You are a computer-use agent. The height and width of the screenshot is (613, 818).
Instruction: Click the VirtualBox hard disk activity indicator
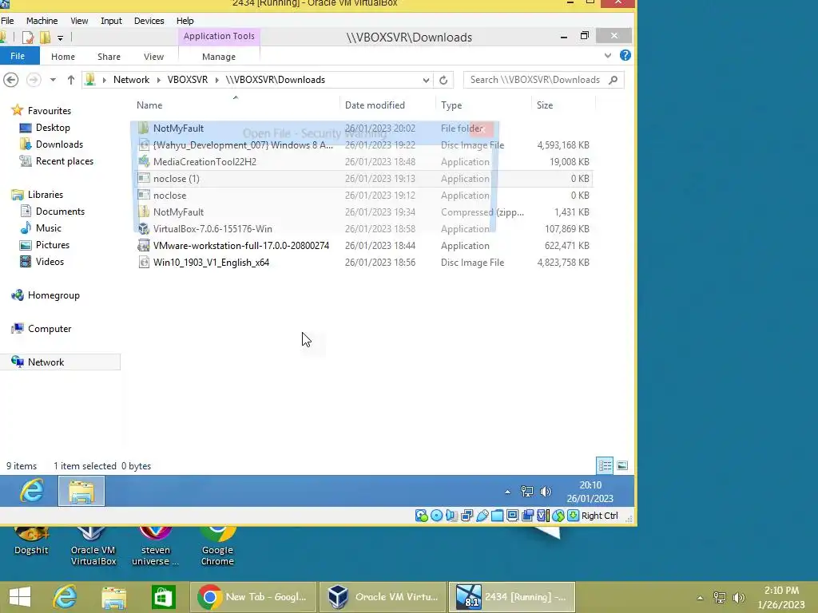(421, 516)
